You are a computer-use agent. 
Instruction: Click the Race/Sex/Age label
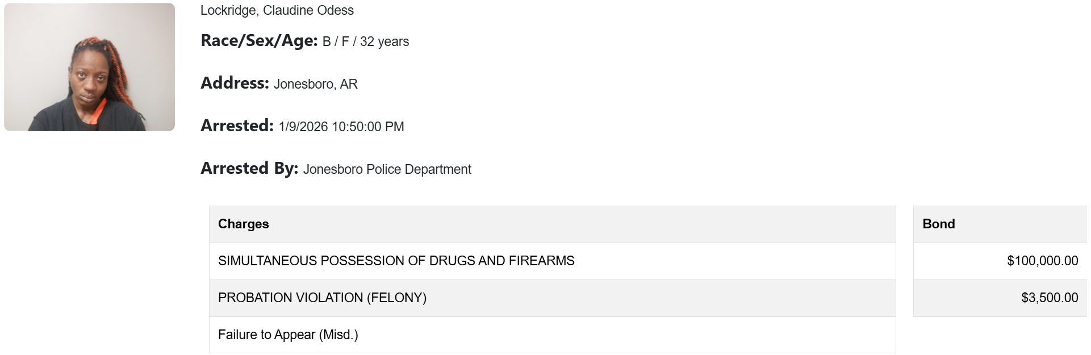259,41
